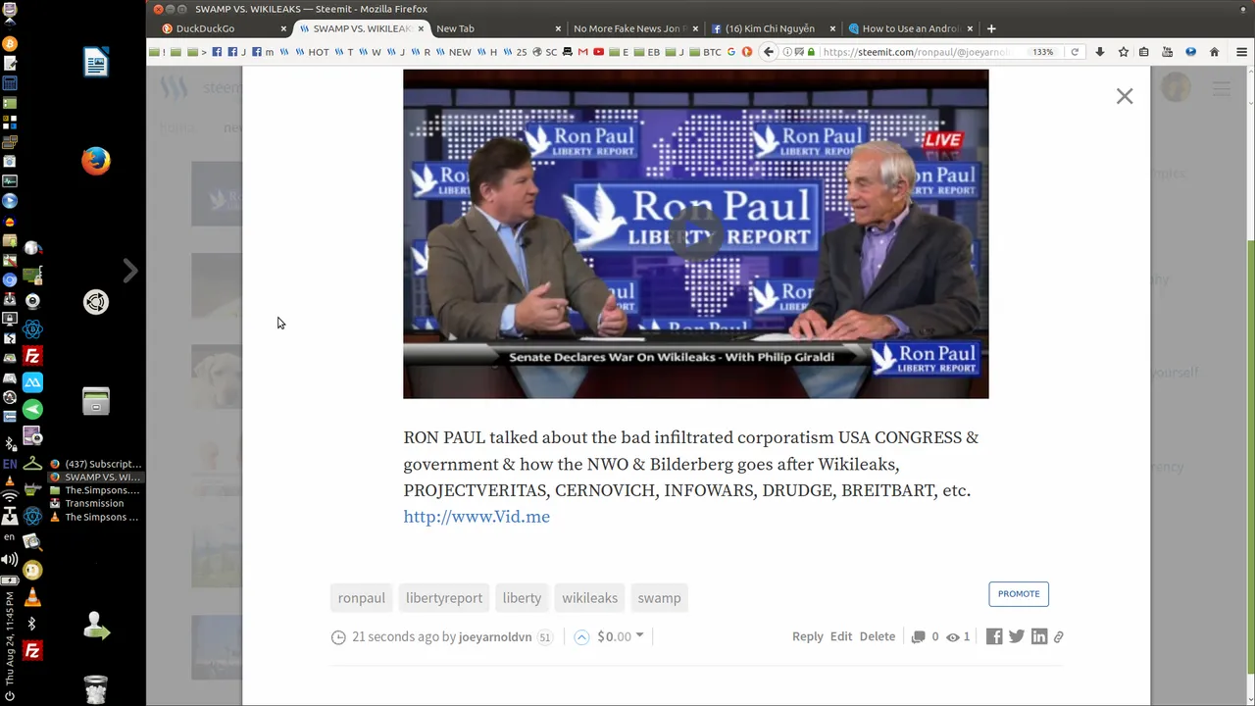Go to the Firefox home page icon
1255x706 pixels.
point(1214,52)
